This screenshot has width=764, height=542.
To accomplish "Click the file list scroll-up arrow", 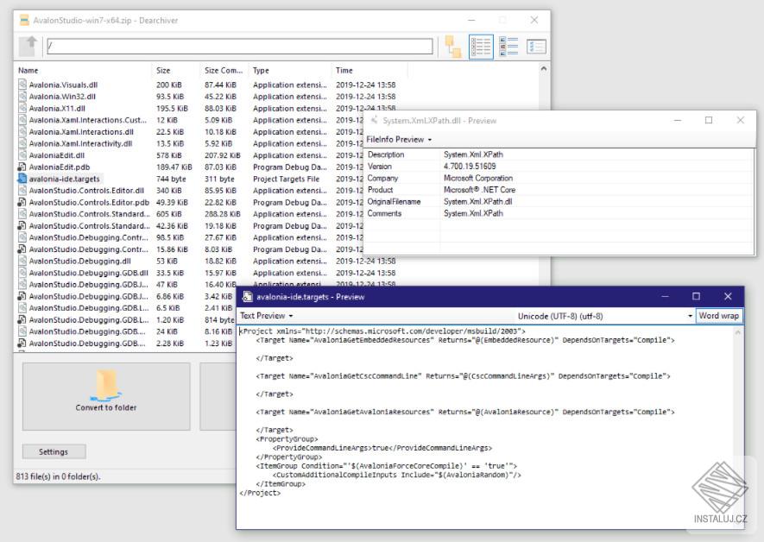I will click(x=544, y=69).
